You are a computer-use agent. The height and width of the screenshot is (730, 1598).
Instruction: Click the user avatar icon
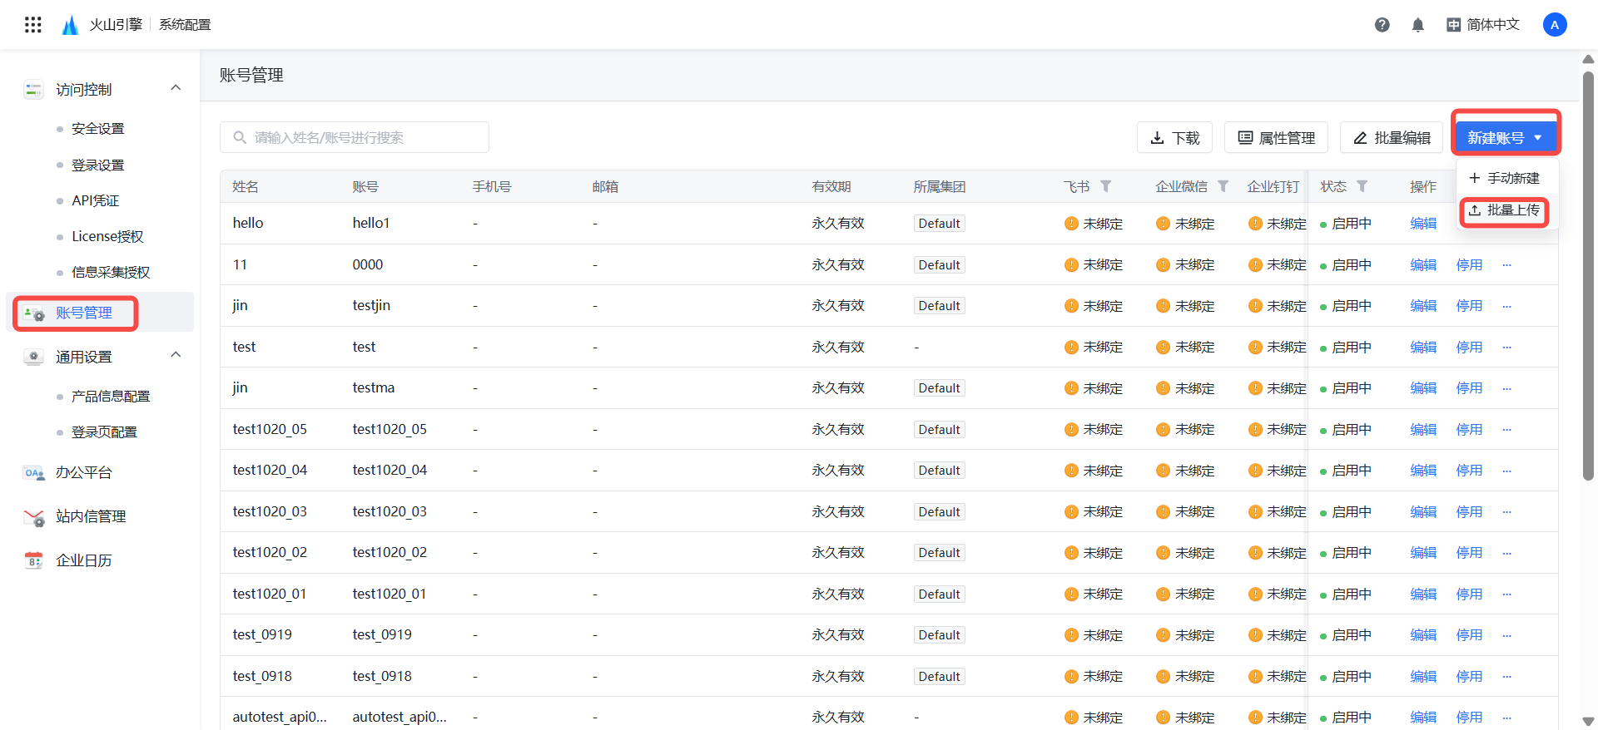pos(1554,25)
